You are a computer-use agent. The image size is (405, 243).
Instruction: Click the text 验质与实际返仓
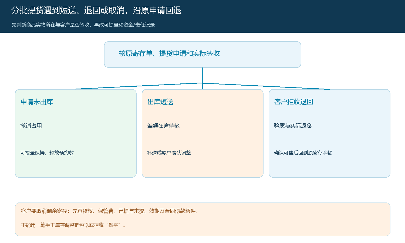coord(293,126)
